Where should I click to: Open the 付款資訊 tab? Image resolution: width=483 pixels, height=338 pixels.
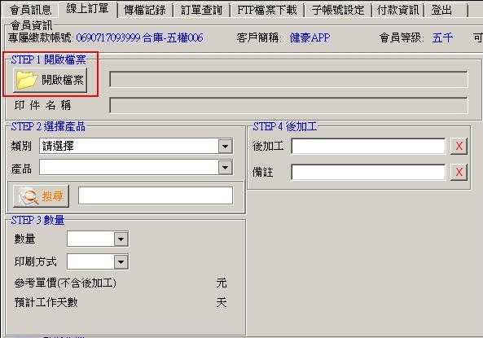[x=397, y=10]
